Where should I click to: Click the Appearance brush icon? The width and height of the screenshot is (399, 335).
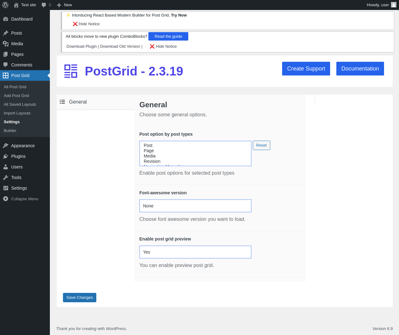click(6, 146)
